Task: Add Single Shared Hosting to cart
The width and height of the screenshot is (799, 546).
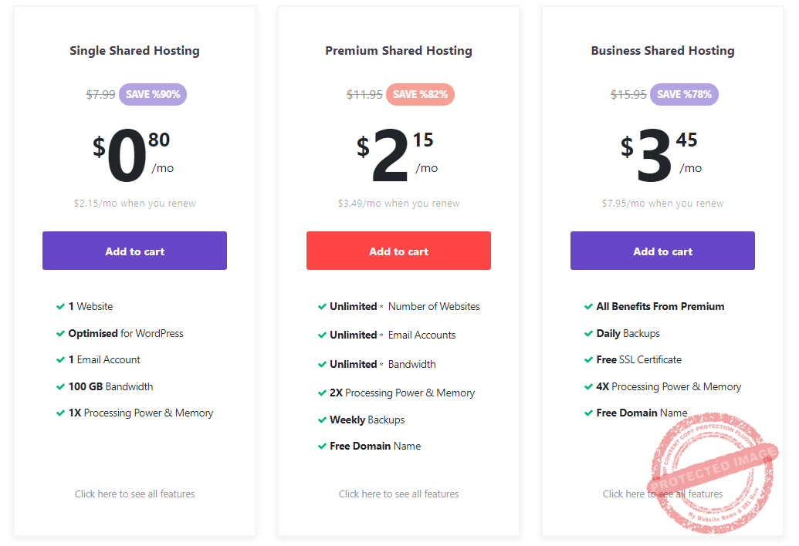Action: pyautogui.click(x=134, y=251)
